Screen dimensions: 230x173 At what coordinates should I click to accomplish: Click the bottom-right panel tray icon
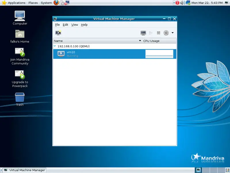(x=227, y=170)
